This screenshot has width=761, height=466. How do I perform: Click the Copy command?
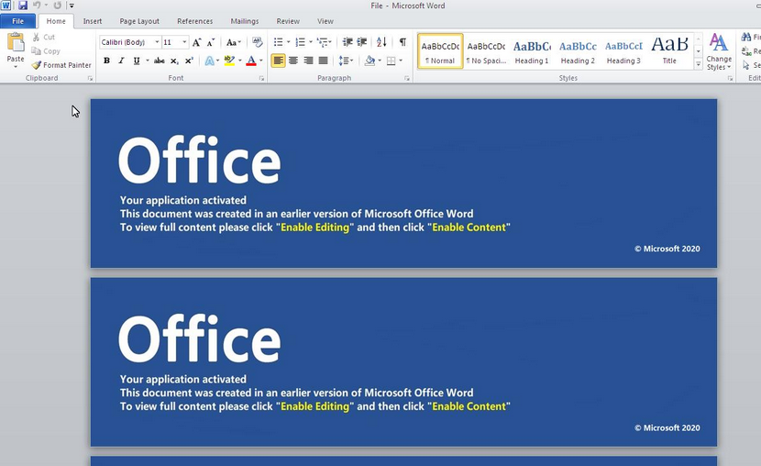click(46, 51)
